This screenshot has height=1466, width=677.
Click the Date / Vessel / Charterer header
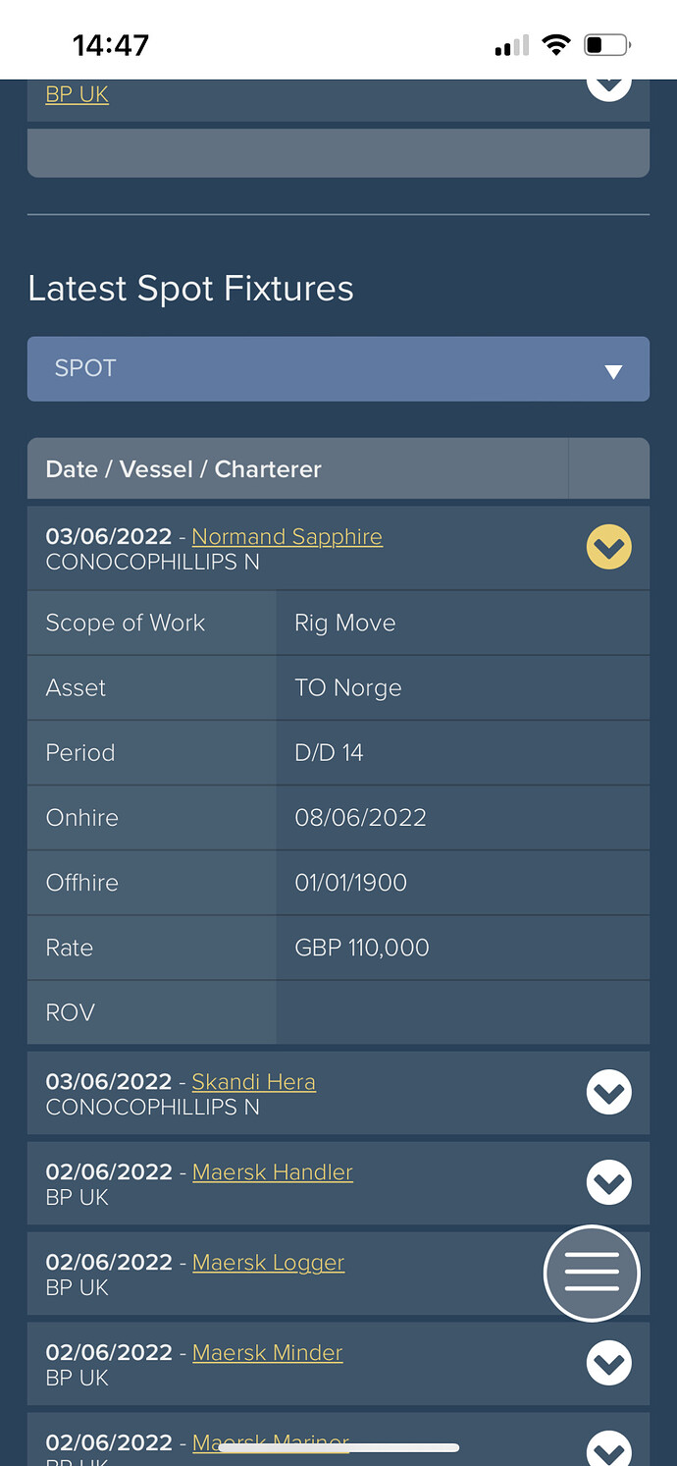183,468
